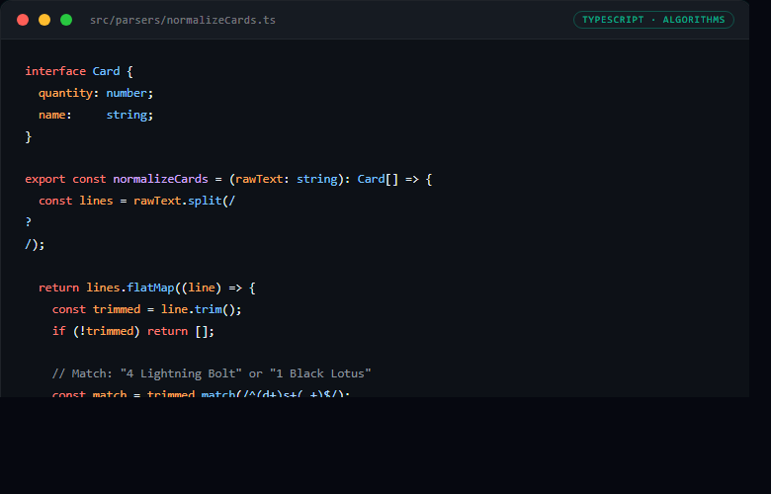
Task: Click the 'normalizeCards' function name
Action: [x=160, y=179]
